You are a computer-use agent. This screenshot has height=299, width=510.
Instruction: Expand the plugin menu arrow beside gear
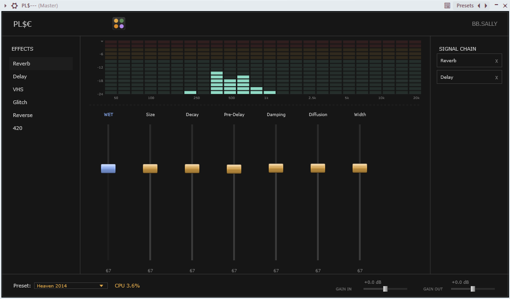point(6,6)
